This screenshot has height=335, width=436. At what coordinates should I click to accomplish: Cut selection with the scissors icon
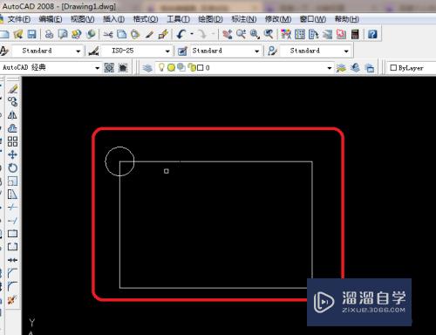(108, 34)
